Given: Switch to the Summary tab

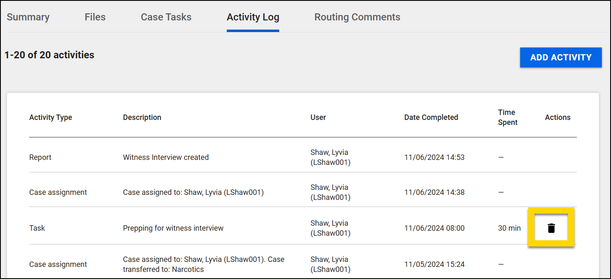Looking at the screenshot, I should [28, 17].
